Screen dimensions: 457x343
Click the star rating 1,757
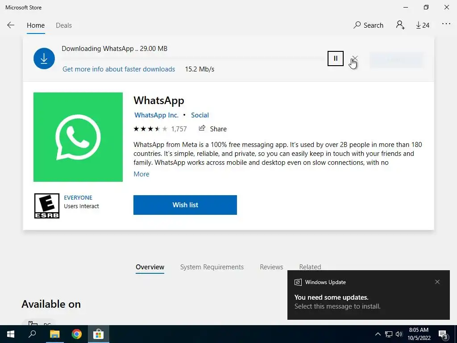point(160,129)
